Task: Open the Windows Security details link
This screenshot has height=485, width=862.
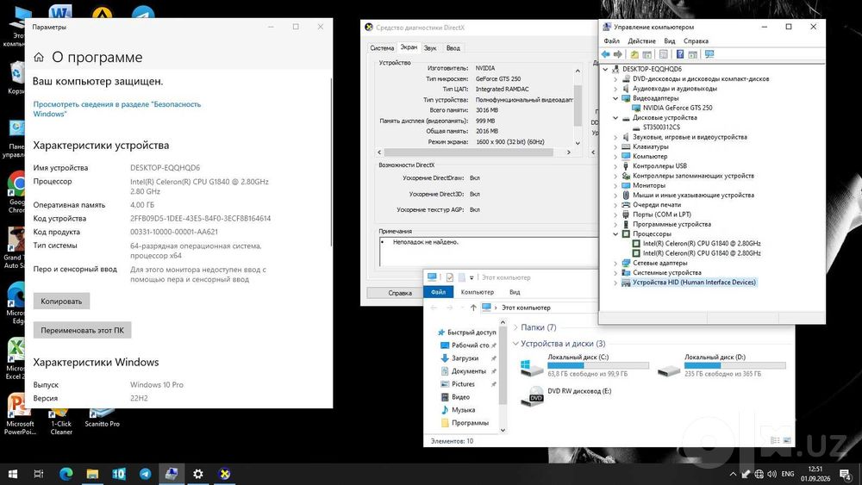Action: pyautogui.click(x=117, y=109)
